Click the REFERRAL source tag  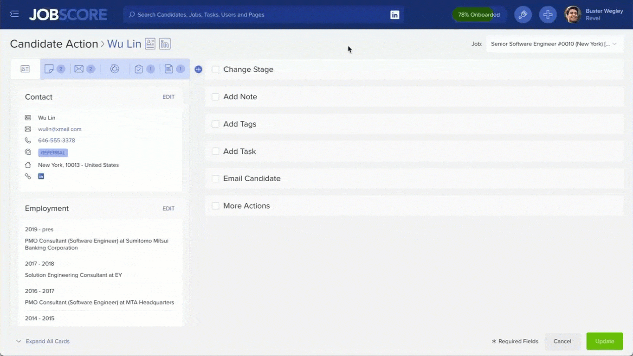point(53,153)
